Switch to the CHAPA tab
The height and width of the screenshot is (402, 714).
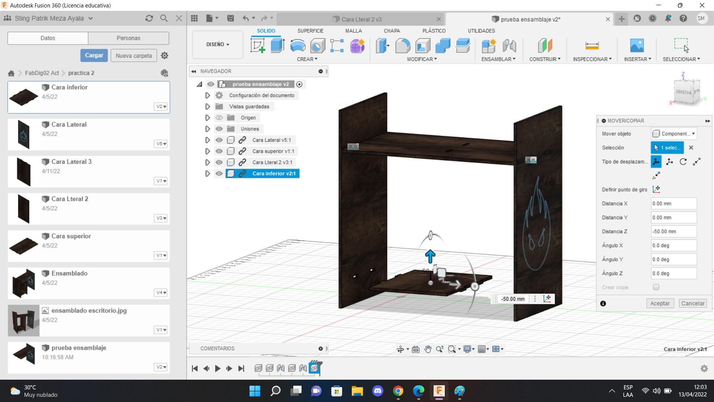pyautogui.click(x=392, y=31)
